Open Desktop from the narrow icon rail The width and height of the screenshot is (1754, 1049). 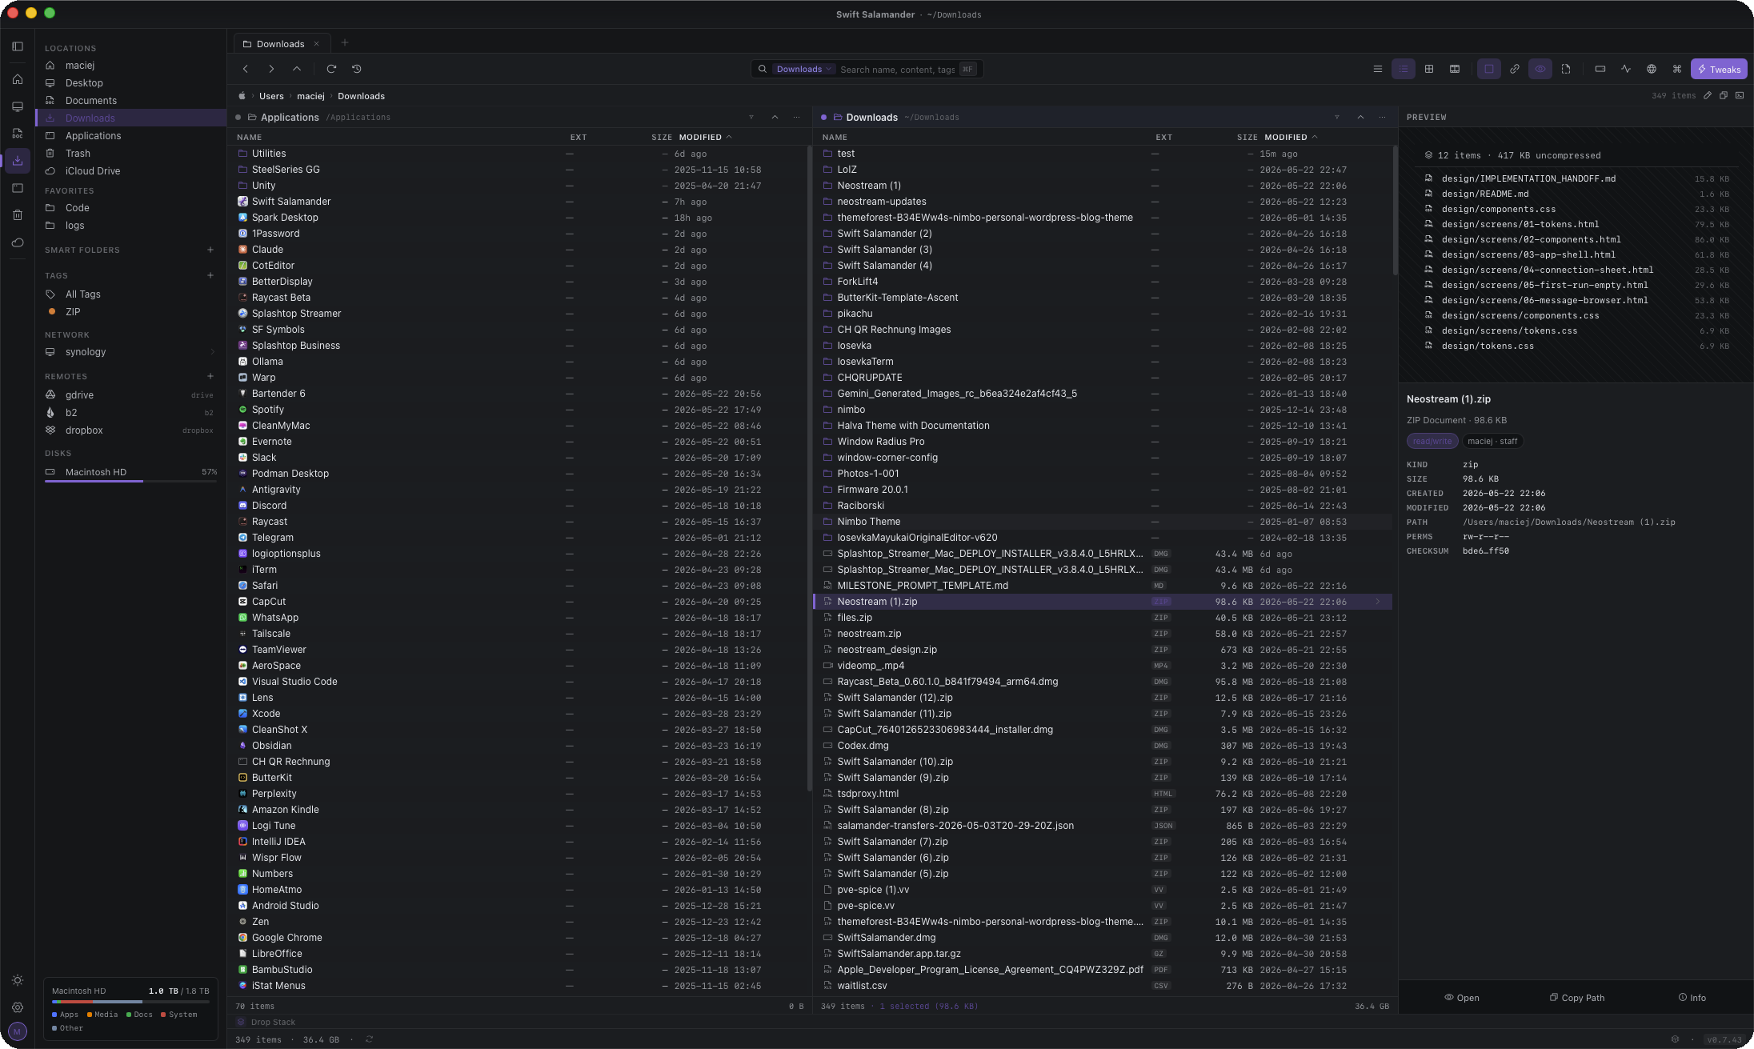click(x=18, y=106)
